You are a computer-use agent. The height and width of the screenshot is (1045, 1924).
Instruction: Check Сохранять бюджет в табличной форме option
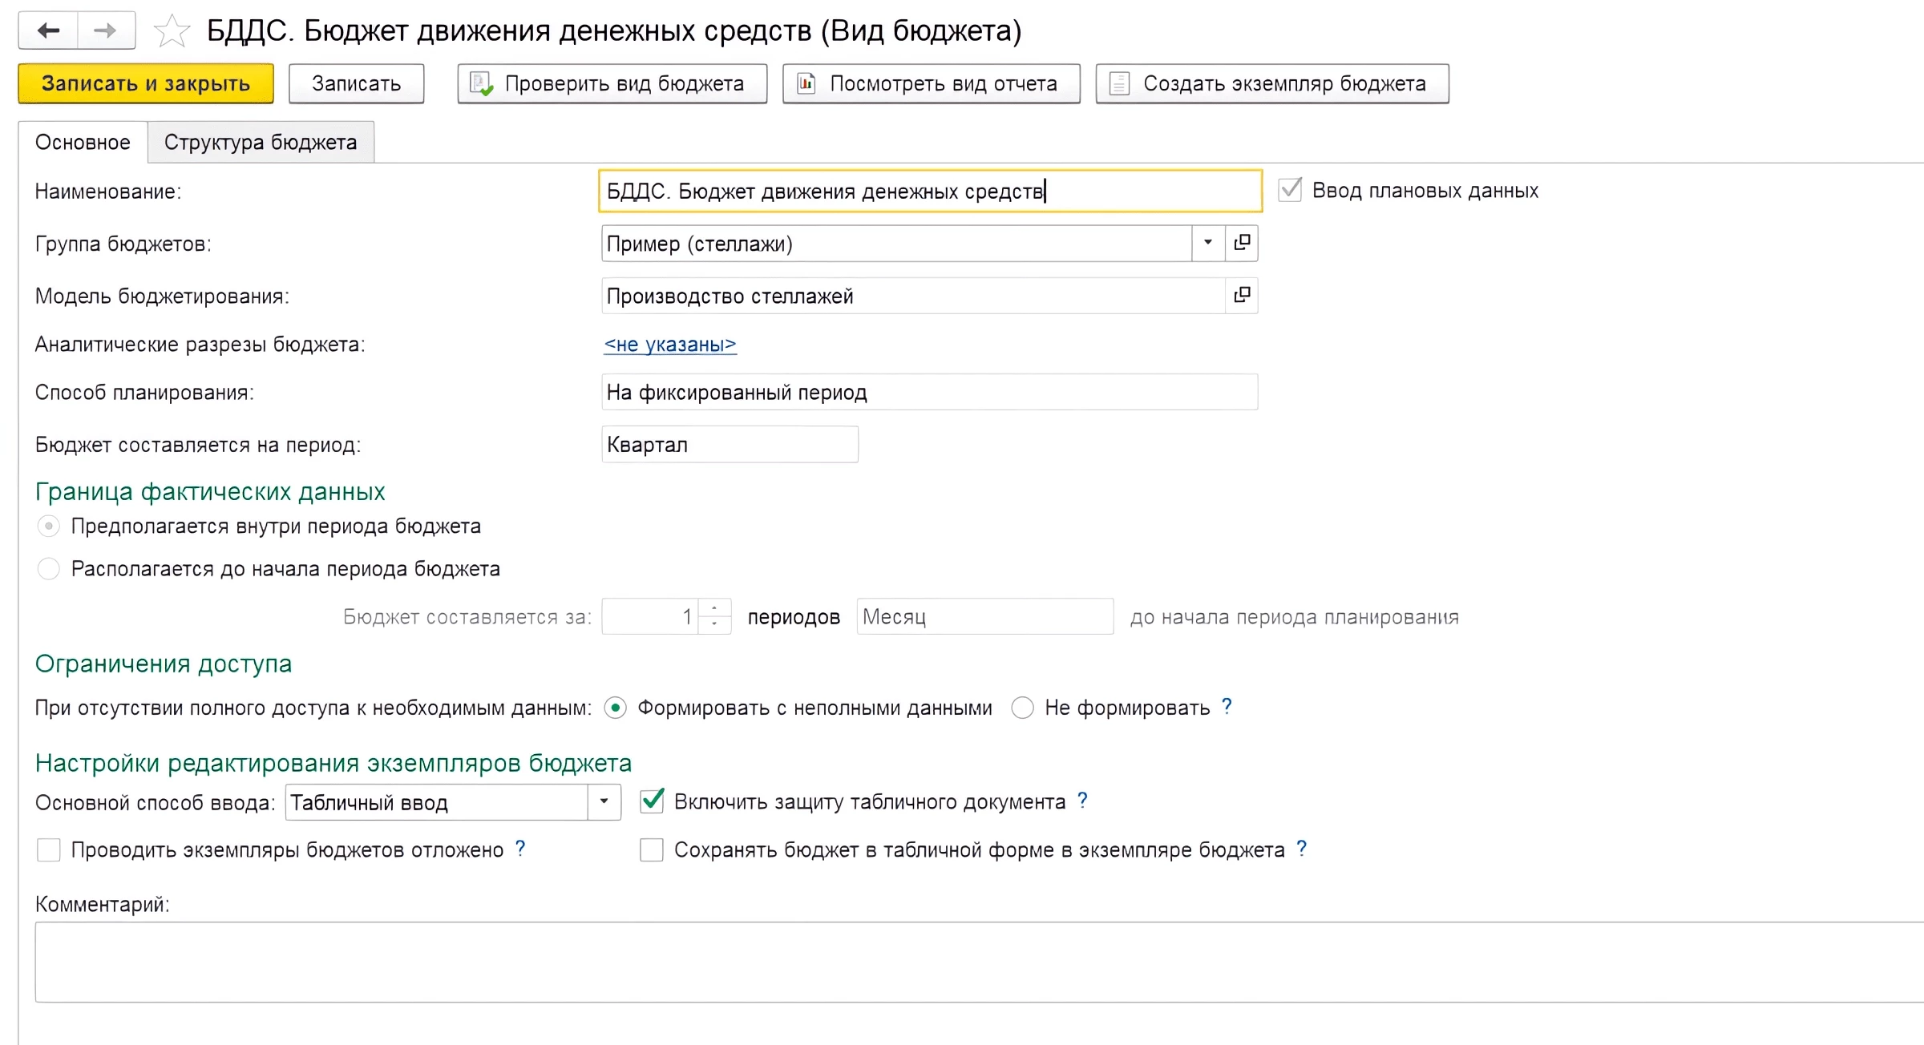click(652, 849)
